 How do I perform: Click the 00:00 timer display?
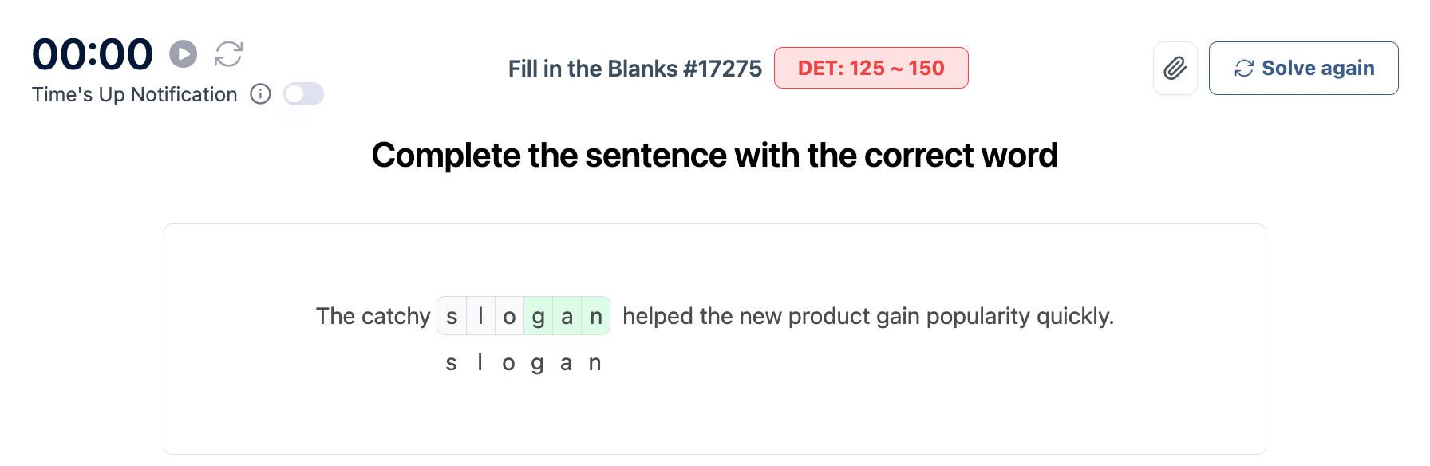tap(93, 54)
